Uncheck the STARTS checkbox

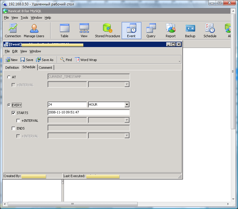[x=13, y=113]
